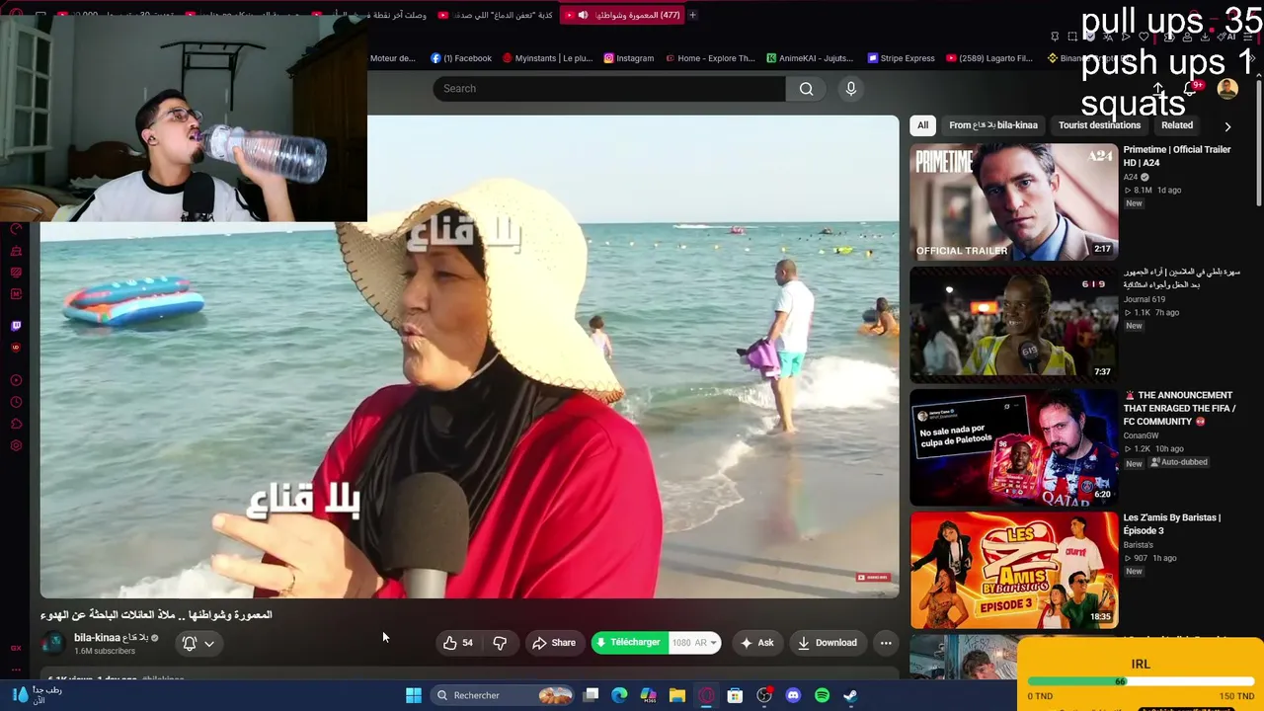Expand the 1080 AR quality dropdown
The height and width of the screenshot is (711, 1264).
(x=695, y=643)
